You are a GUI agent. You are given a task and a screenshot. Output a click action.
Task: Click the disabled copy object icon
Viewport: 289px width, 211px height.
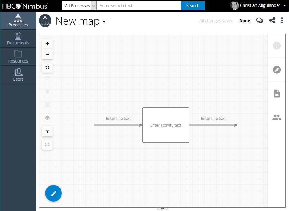pos(47,104)
